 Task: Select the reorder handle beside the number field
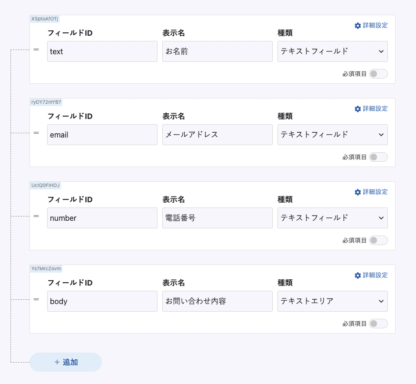point(36,216)
